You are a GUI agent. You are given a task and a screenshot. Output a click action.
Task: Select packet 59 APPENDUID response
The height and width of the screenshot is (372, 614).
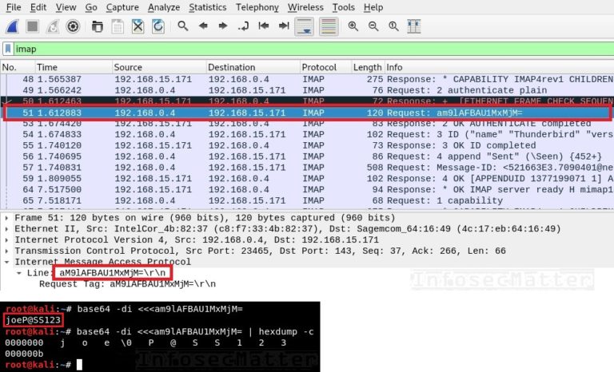pos(307,178)
